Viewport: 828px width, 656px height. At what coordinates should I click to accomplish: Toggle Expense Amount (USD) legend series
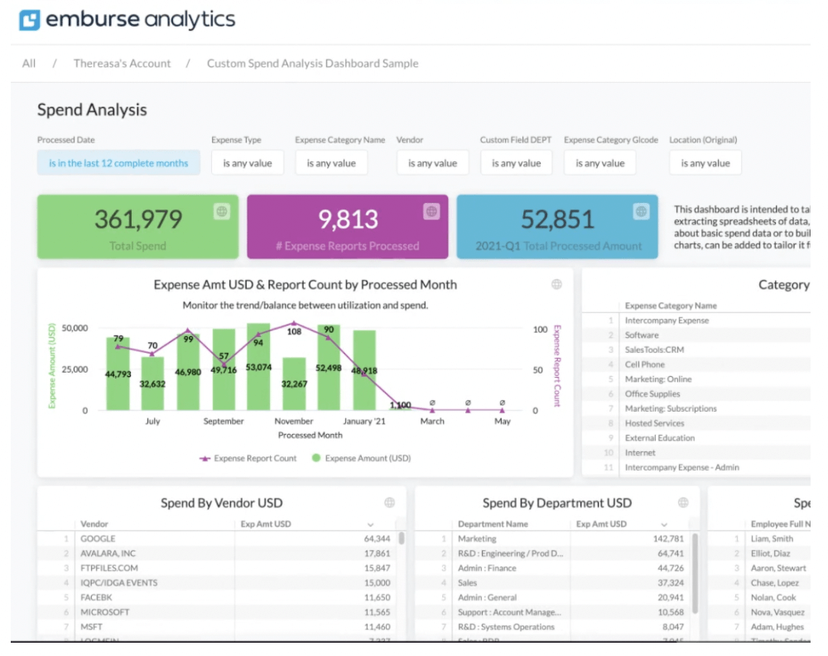click(361, 458)
